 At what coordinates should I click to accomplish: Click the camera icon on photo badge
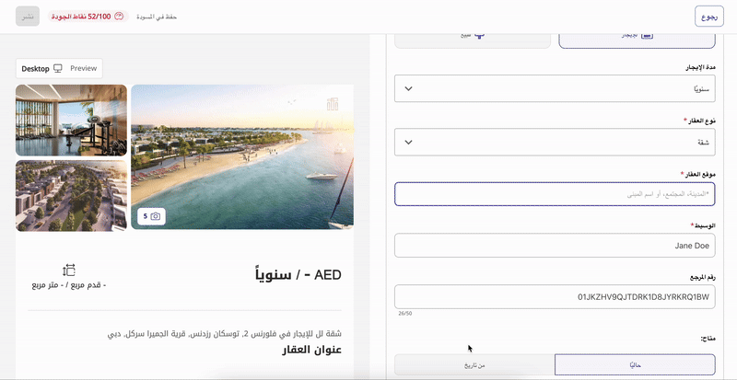[x=156, y=216]
